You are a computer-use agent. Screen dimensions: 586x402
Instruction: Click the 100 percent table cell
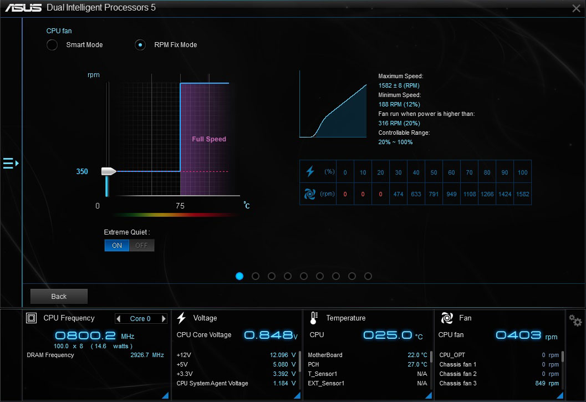522,172
